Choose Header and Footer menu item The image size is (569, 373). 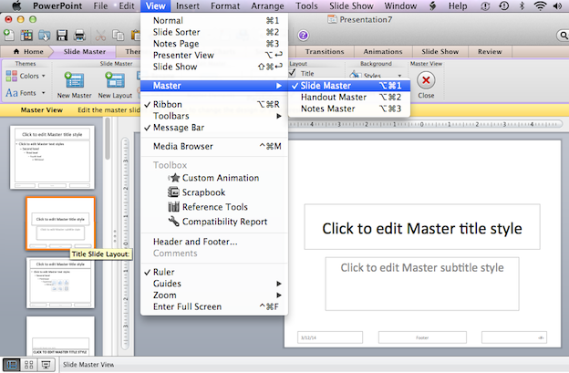coord(195,241)
